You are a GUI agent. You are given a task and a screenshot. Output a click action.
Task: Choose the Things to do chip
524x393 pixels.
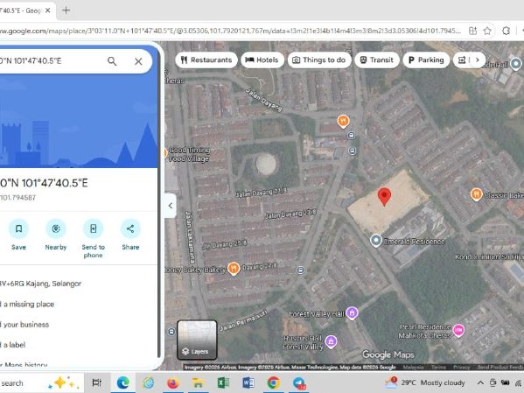coord(319,60)
